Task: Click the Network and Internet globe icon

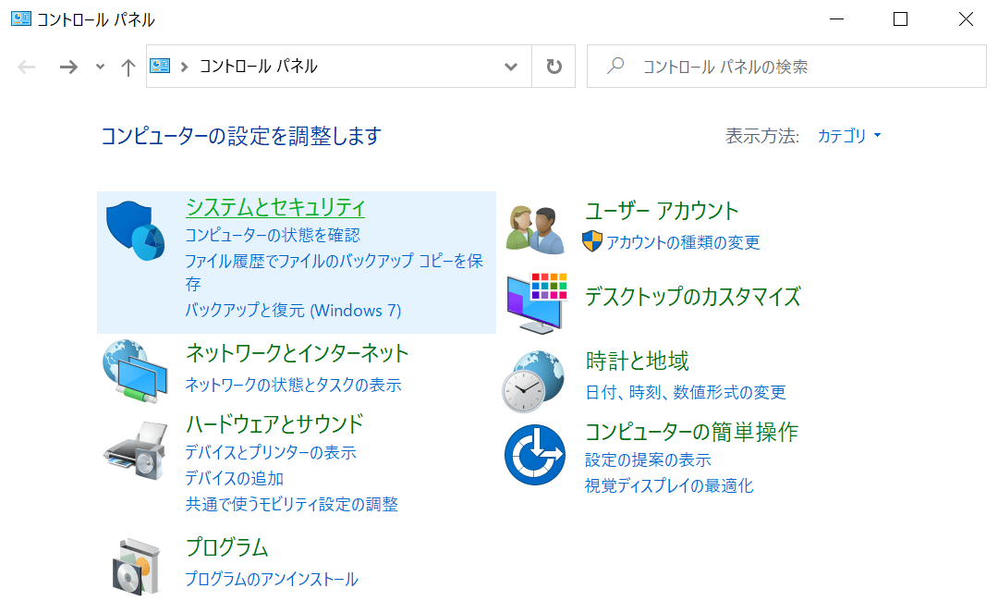Action: point(135,370)
